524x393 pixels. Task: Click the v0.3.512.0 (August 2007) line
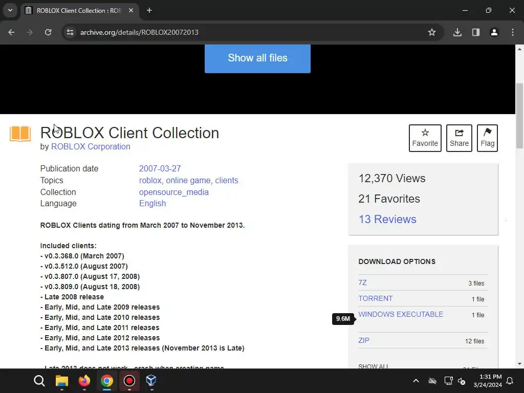coord(84,266)
